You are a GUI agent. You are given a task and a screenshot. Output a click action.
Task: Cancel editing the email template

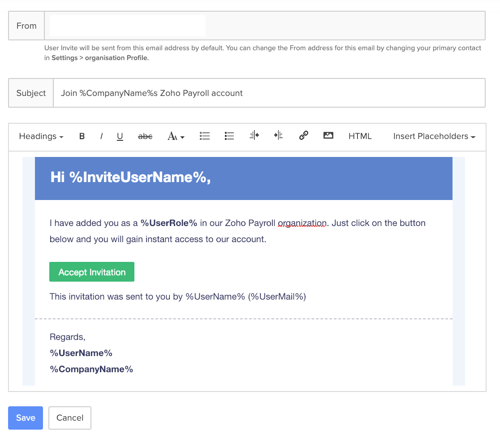(x=69, y=418)
